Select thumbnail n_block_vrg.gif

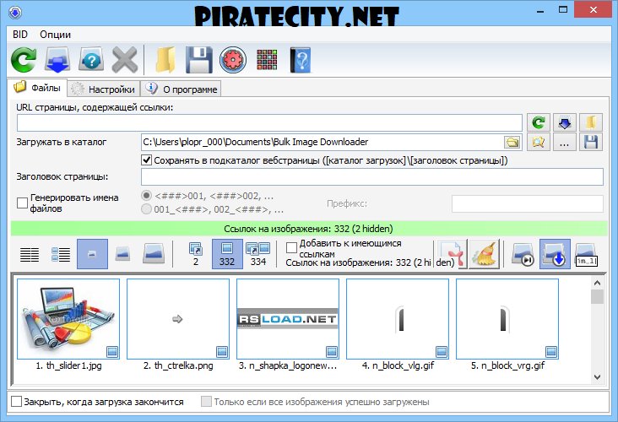pos(507,319)
